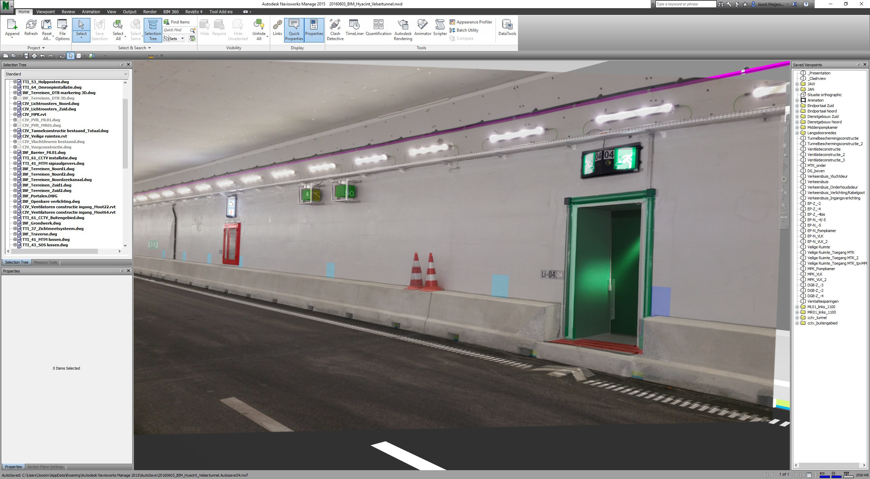
Task: Launch Autodesk Rendering panel
Action: [403, 30]
